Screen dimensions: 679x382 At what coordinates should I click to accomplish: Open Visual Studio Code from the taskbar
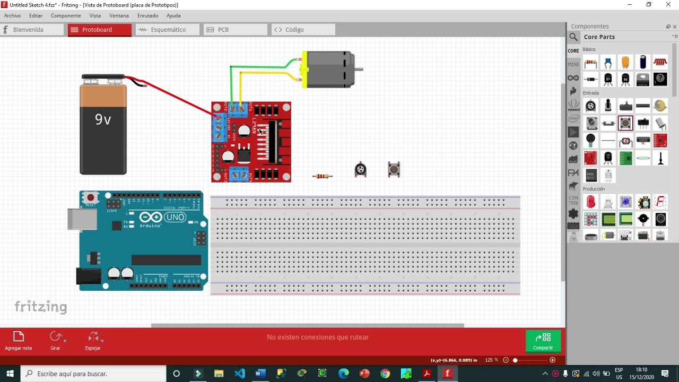(x=239, y=374)
